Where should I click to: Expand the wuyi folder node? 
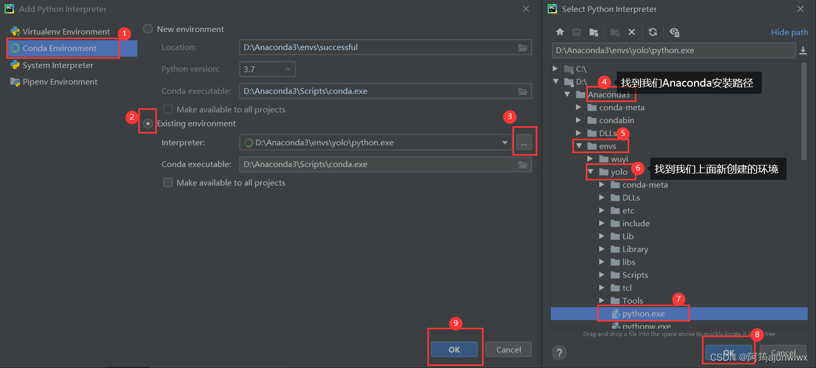[x=590, y=159]
